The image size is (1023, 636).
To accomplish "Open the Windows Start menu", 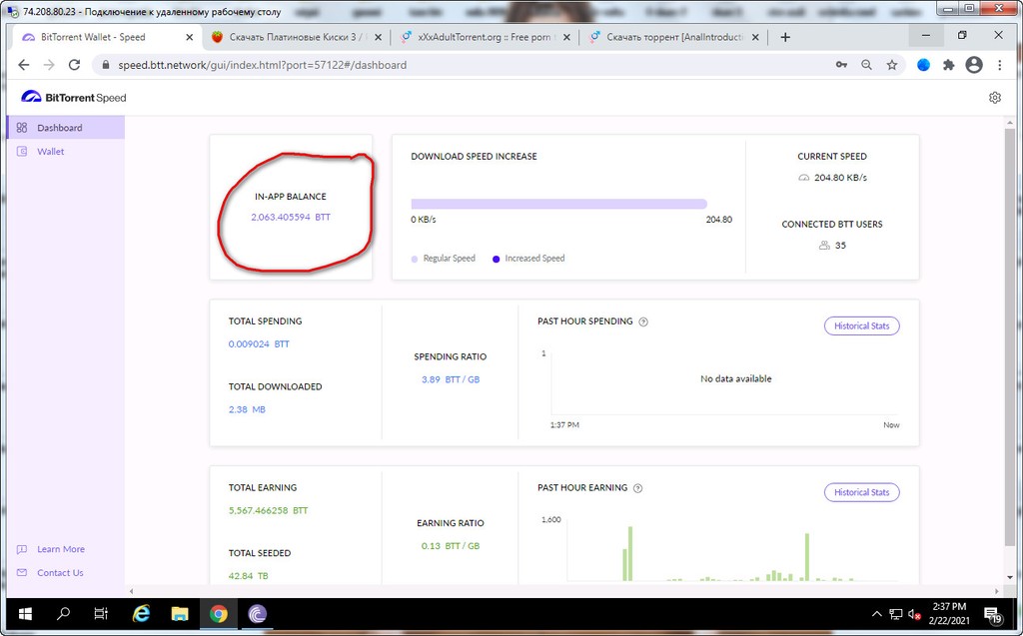I will (x=25, y=614).
